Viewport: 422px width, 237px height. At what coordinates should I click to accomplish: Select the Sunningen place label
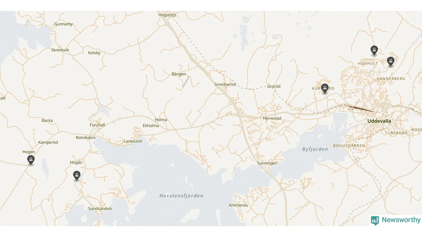click(x=267, y=163)
